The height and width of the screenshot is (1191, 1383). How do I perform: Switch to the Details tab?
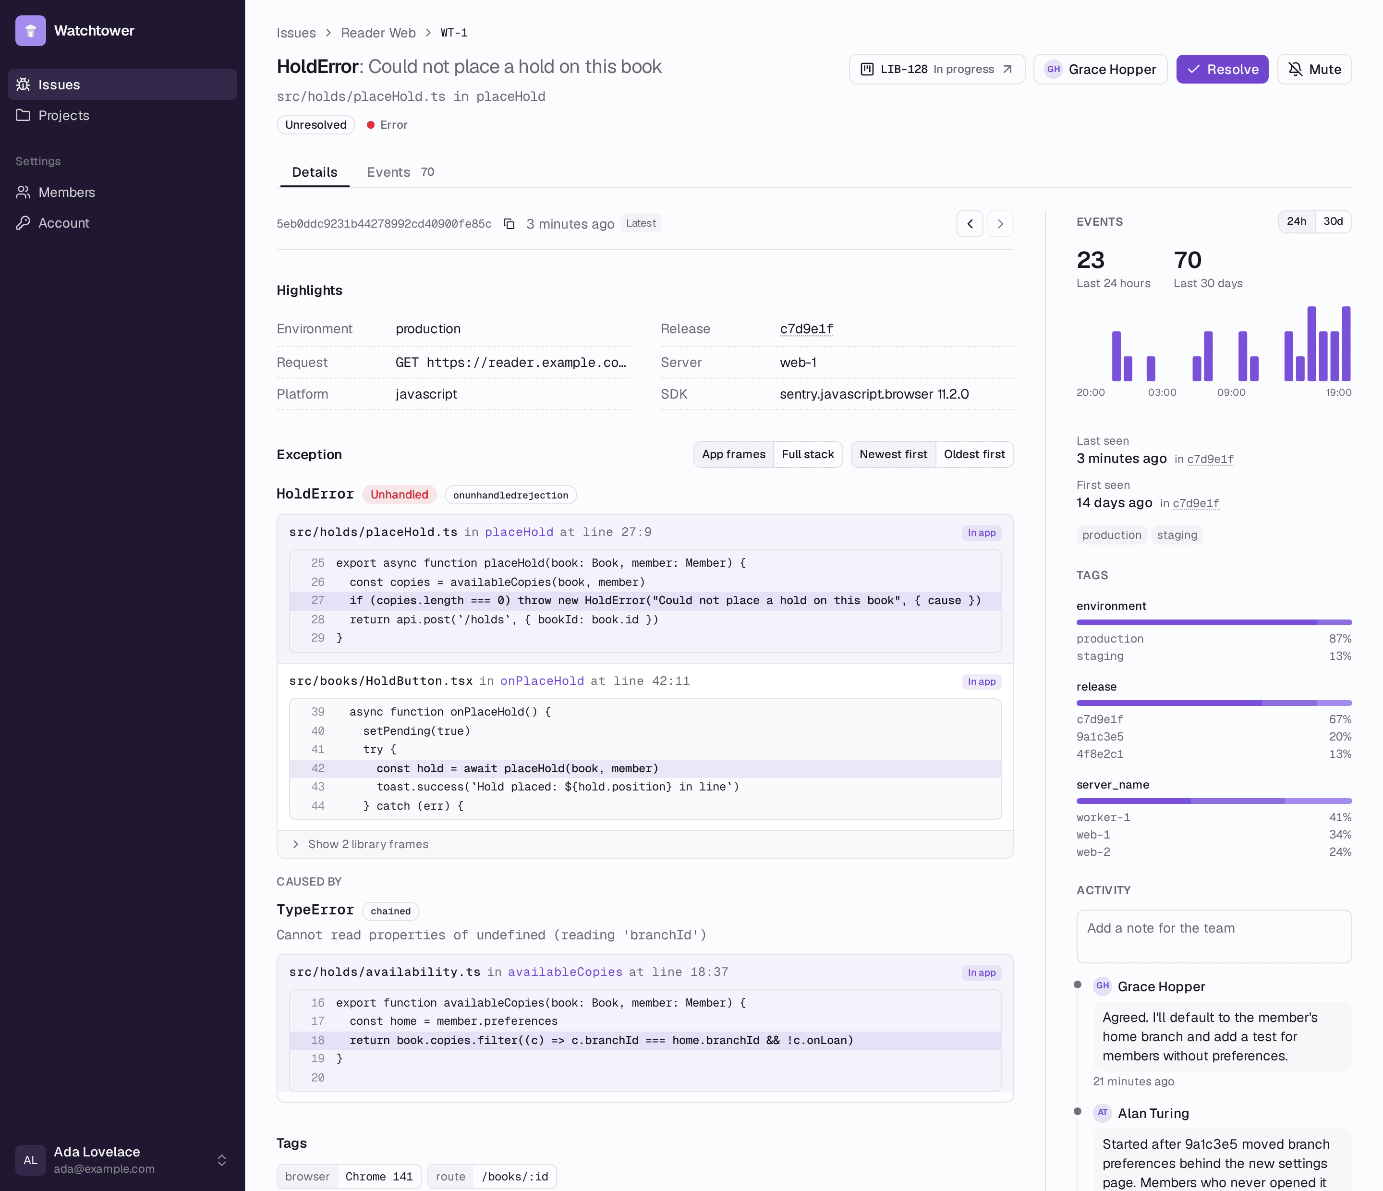point(315,172)
